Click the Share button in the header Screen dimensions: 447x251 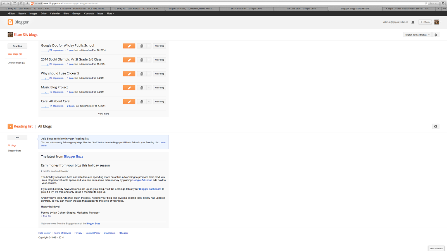425,22
